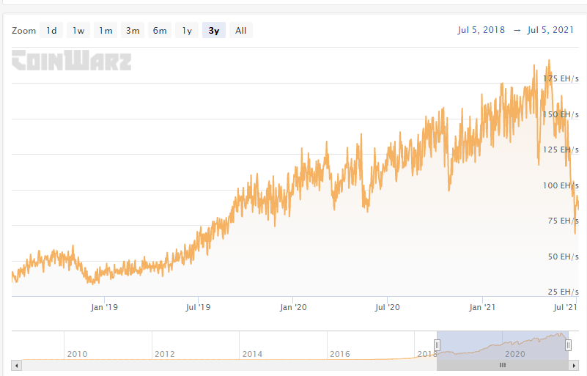Pick the 6m zoom range
Image resolution: width=587 pixels, height=376 pixels.
(x=160, y=30)
